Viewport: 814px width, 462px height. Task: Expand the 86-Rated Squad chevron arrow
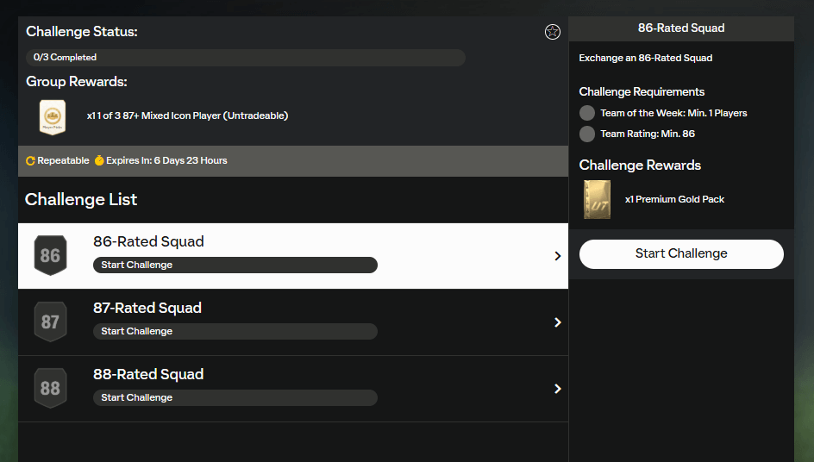pos(557,256)
